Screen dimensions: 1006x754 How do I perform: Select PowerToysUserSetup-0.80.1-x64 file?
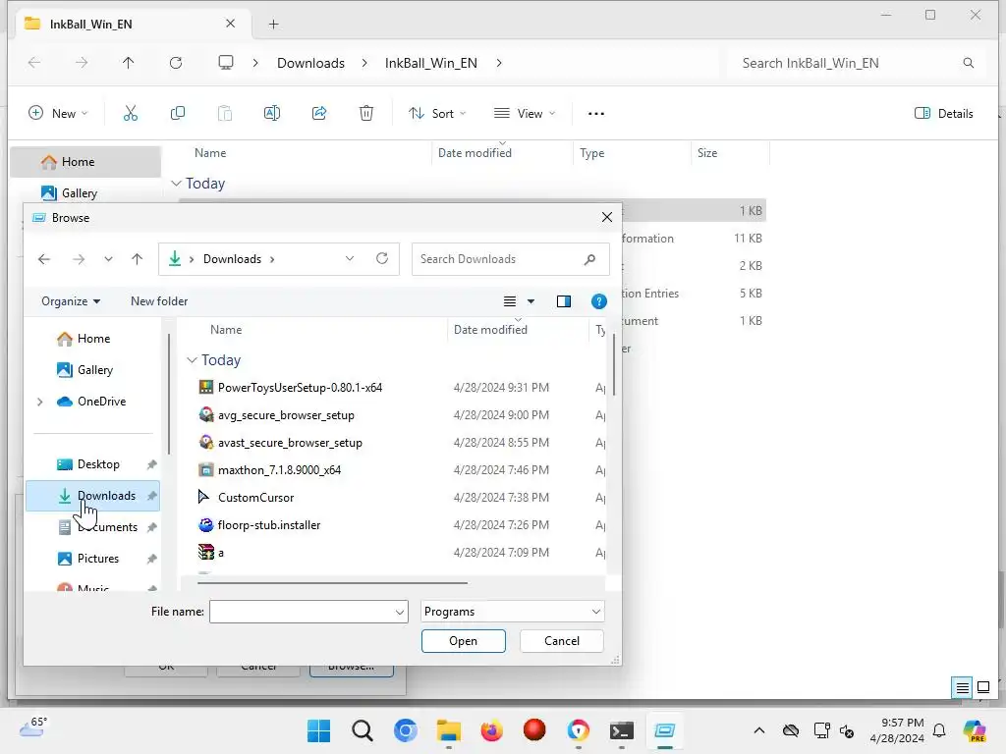tap(300, 387)
